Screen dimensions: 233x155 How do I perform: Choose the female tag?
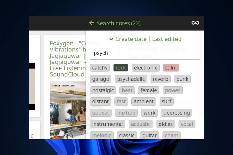coord(149,90)
